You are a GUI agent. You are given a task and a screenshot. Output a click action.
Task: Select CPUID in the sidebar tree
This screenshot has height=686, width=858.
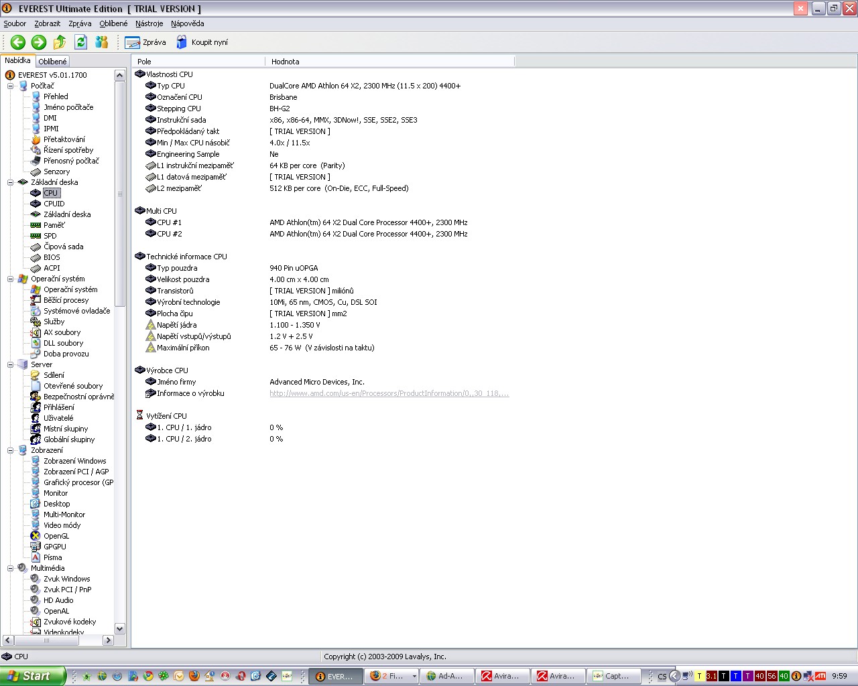54,204
